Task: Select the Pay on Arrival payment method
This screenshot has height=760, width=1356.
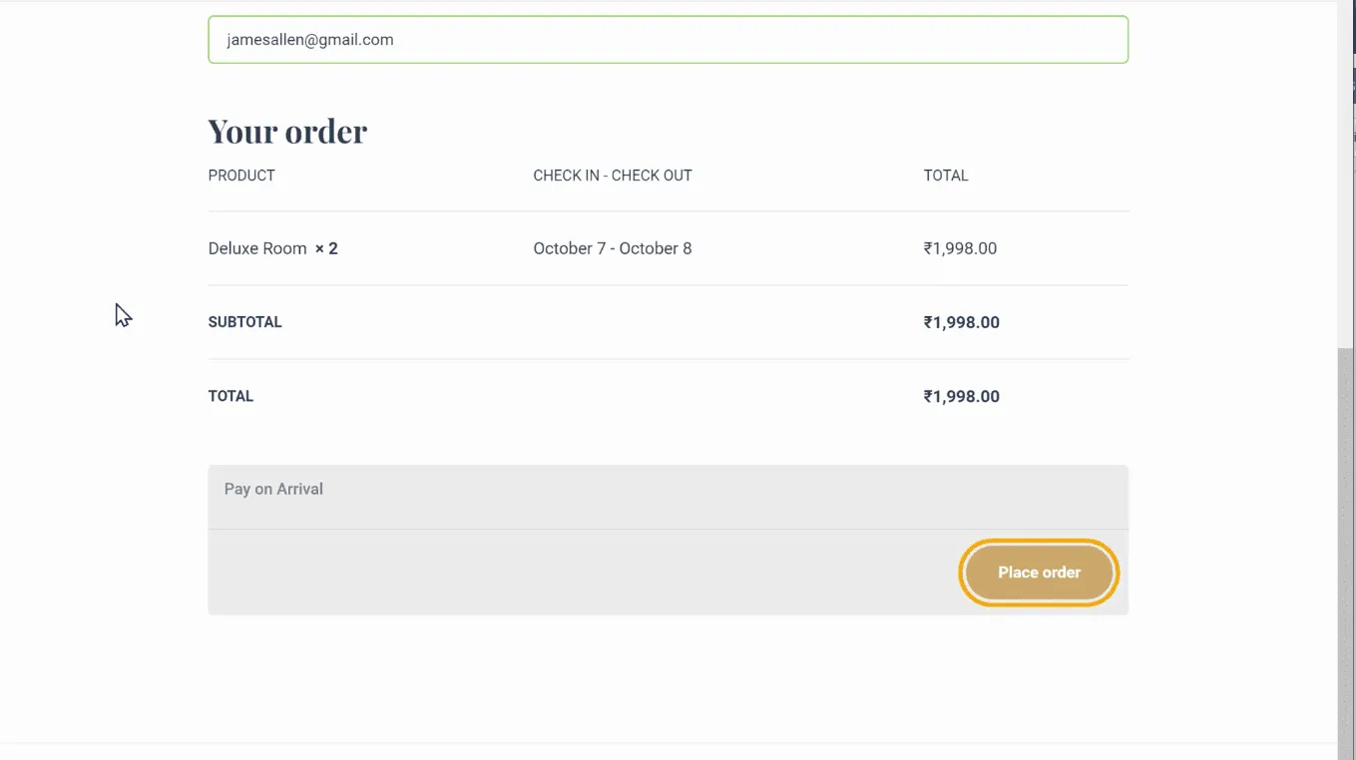Action: 273,489
